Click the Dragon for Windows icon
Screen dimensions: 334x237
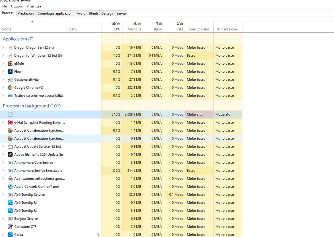tap(10, 55)
